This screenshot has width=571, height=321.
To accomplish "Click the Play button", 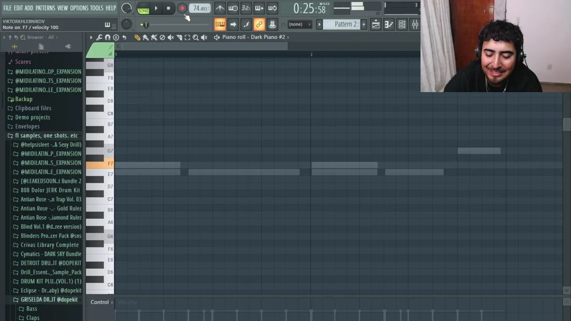I will [156, 8].
